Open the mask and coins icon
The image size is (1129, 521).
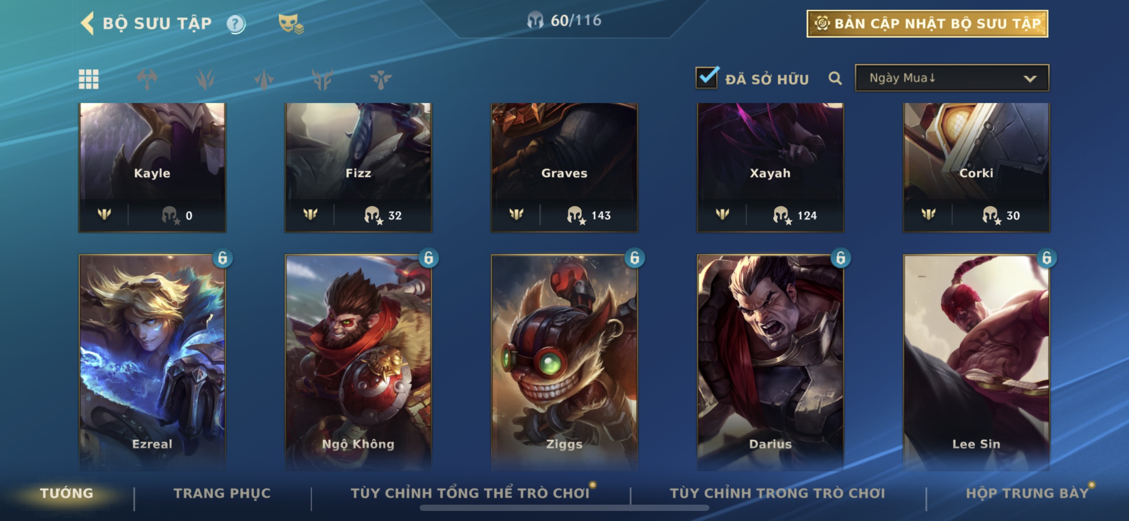click(291, 23)
